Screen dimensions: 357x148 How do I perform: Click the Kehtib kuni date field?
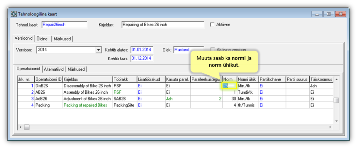click(x=142, y=58)
